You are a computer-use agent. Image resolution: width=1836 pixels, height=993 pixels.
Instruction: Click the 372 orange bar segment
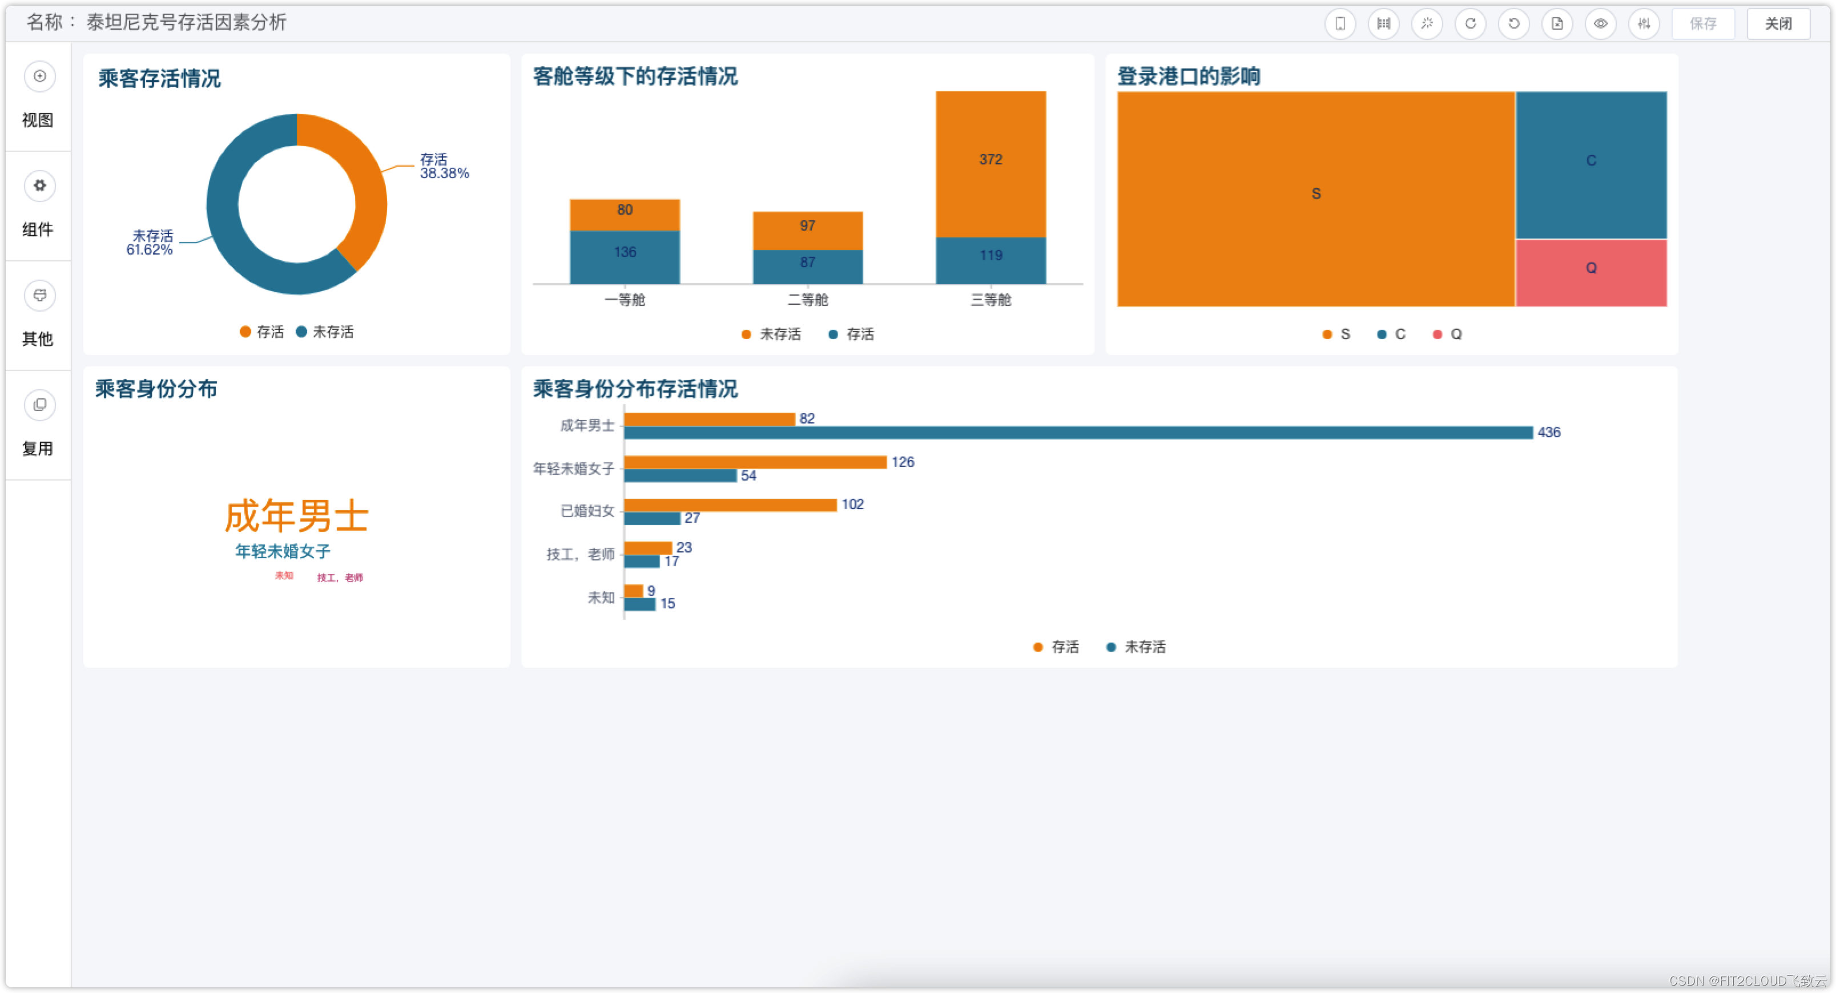point(991,164)
